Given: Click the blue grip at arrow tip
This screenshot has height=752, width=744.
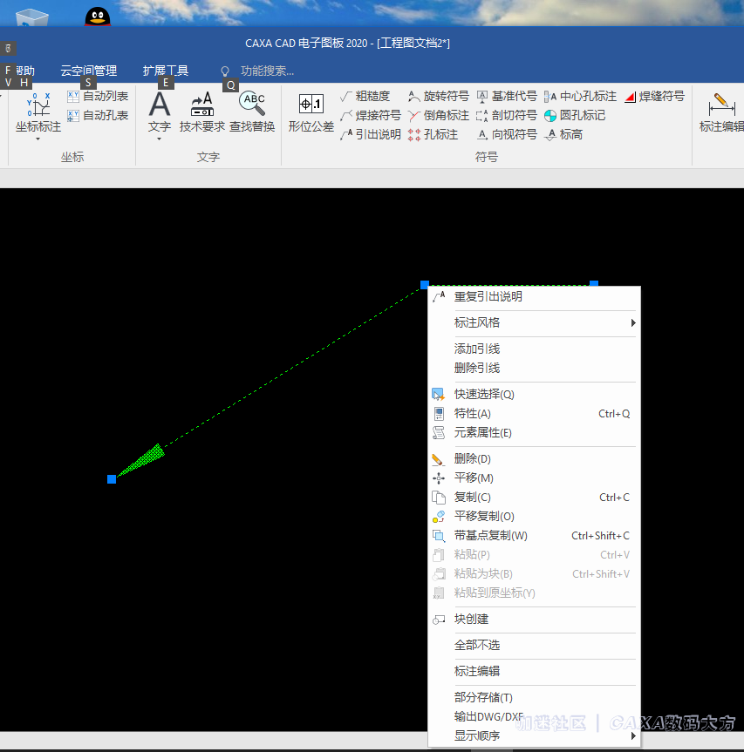Looking at the screenshot, I should pos(112,479).
